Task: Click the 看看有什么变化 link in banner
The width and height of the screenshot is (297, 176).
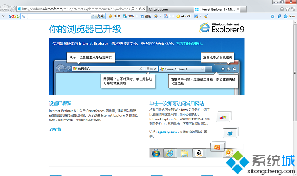Action: pyautogui.click(x=189, y=44)
